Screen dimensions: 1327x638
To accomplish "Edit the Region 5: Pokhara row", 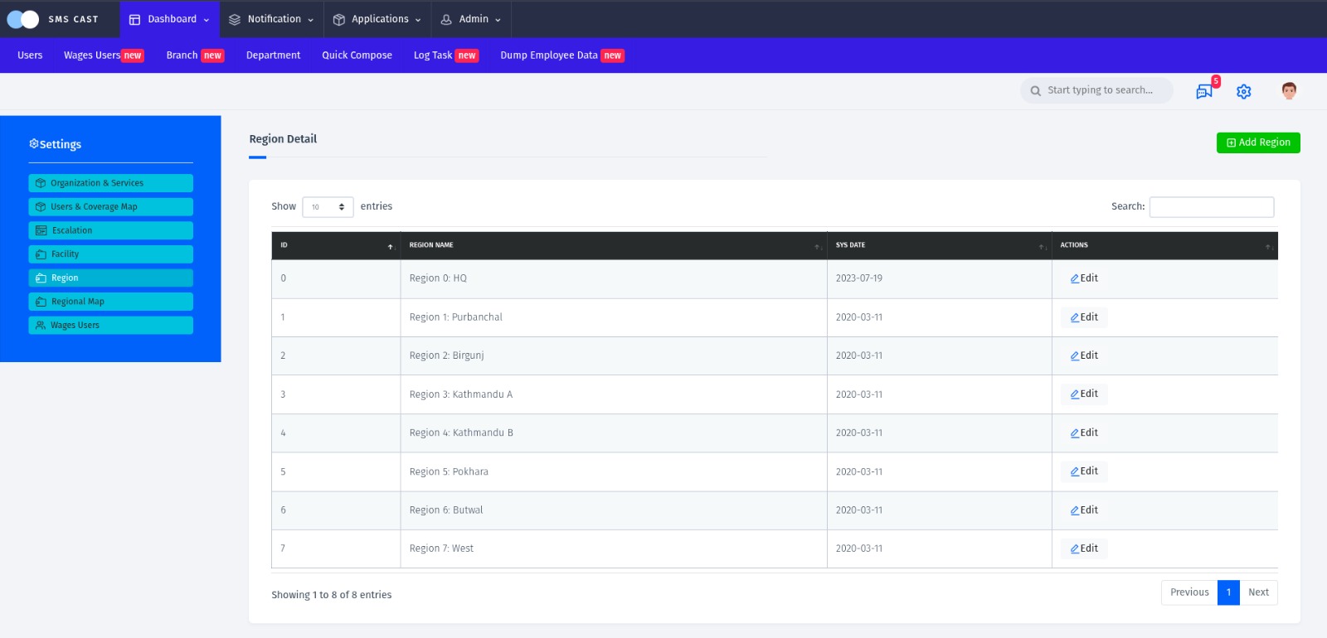I will tap(1083, 471).
